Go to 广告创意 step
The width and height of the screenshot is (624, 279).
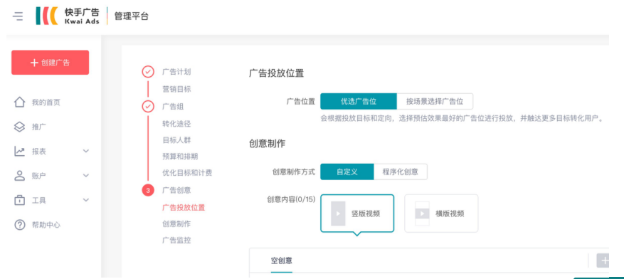(x=176, y=190)
